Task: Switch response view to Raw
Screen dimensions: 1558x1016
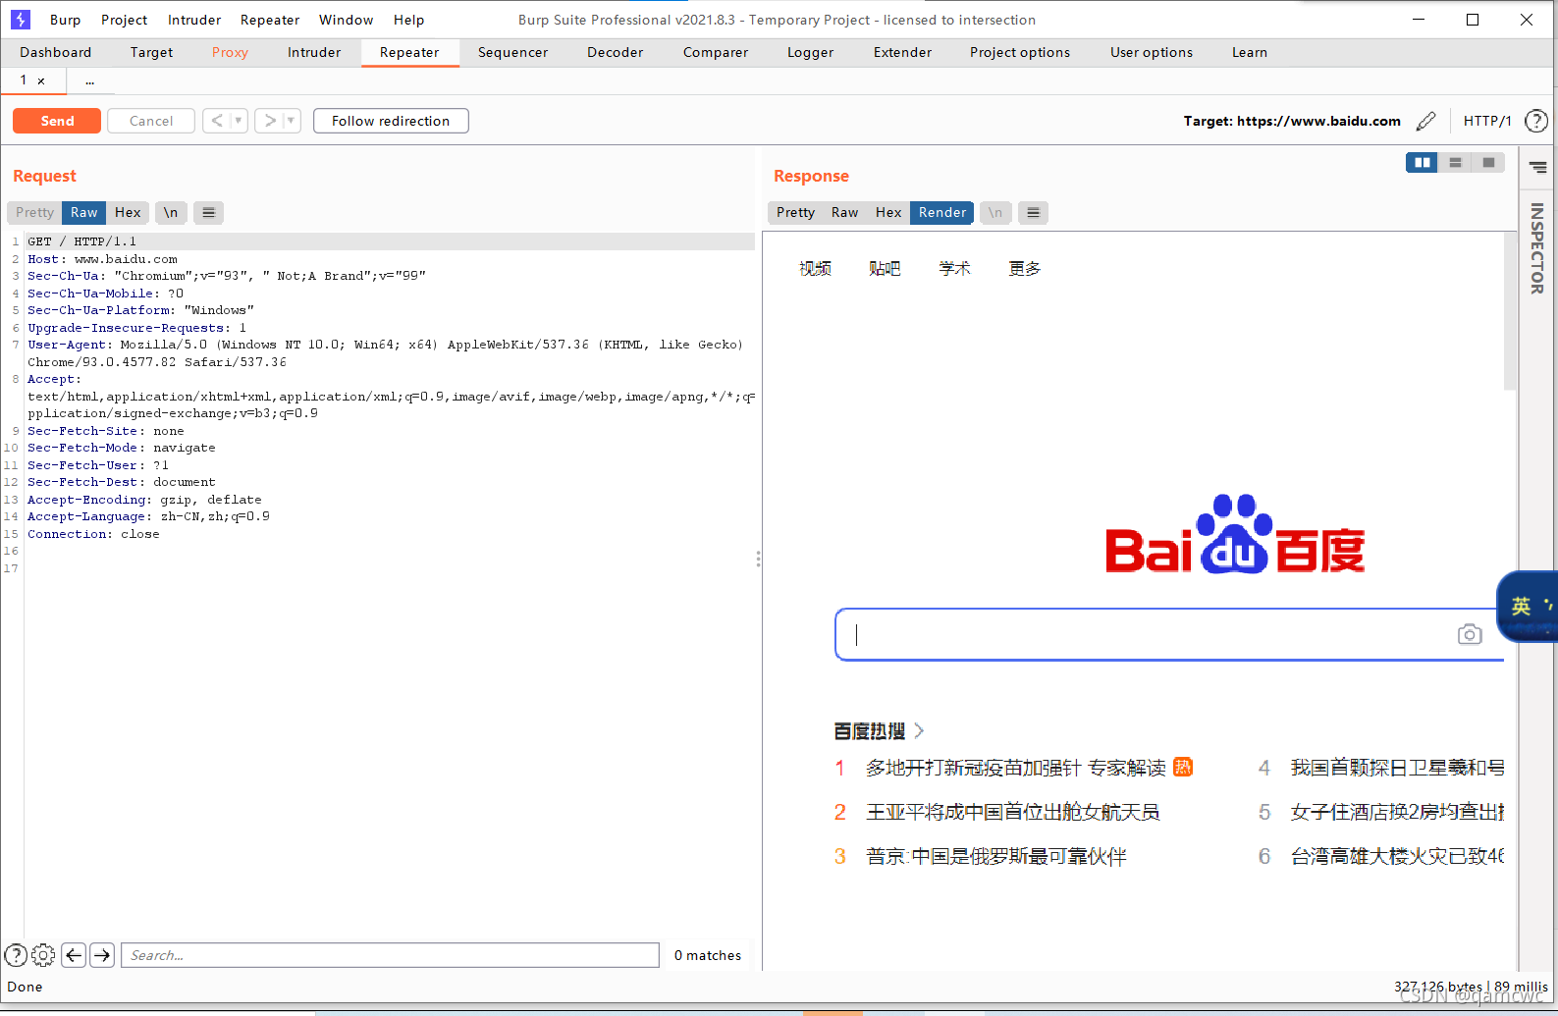Action: [844, 212]
